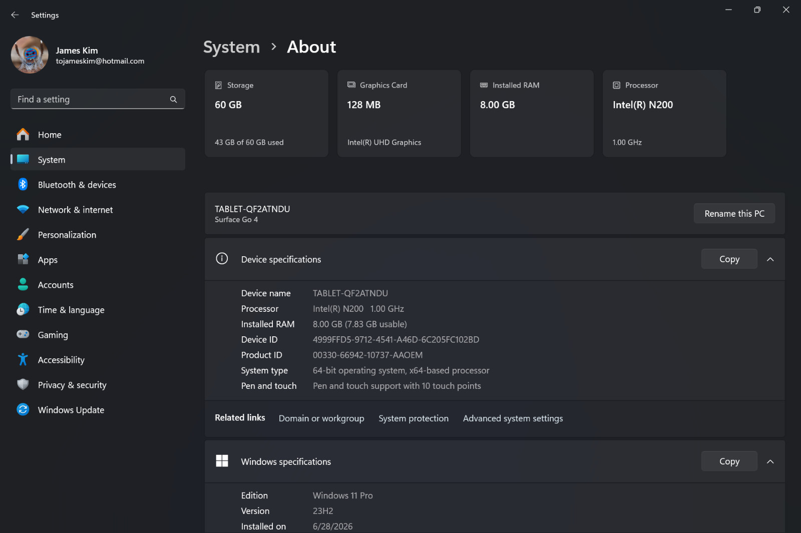Open Network & internet settings
801x533 pixels.
(x=98, y=210)
